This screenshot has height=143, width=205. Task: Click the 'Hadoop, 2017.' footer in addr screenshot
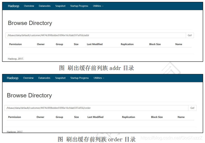pos(16,59)
